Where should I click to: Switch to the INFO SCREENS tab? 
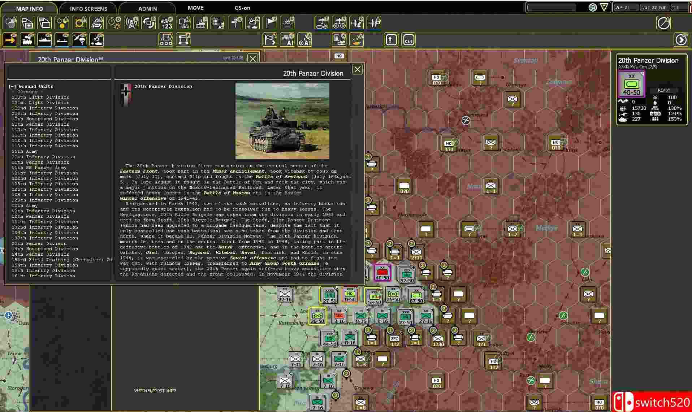88,8
